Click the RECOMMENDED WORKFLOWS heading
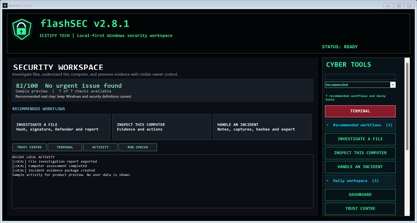The image size is (417, 223). click(39, 109)
